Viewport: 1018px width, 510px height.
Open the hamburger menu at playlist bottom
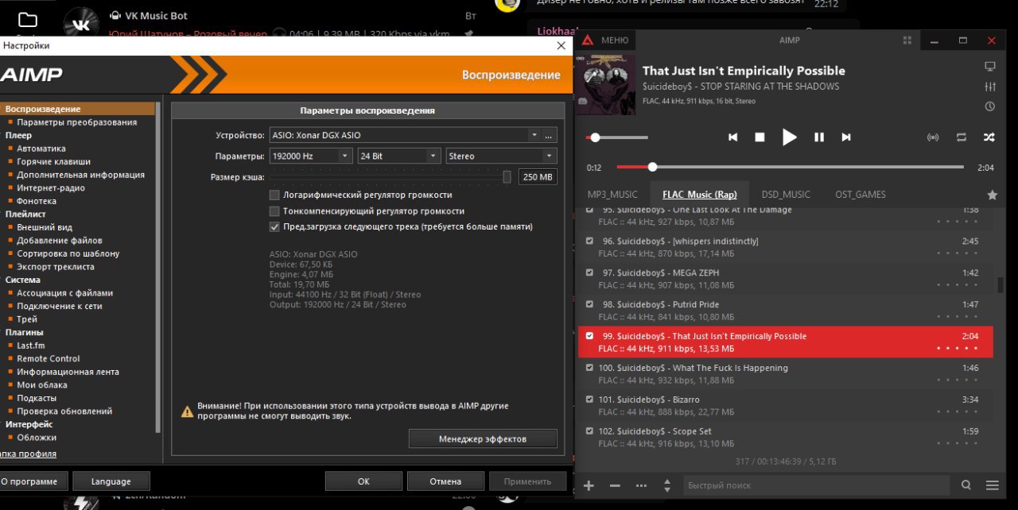(x=993, y=485)
